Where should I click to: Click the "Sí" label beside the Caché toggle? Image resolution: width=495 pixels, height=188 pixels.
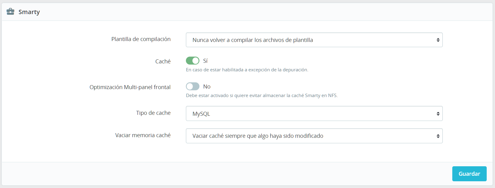[206, 61]
